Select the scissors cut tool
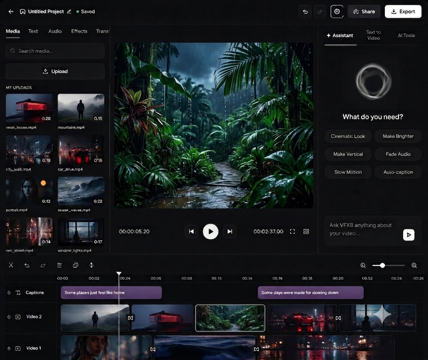This screenshot has width=428, height=360. 11,265
